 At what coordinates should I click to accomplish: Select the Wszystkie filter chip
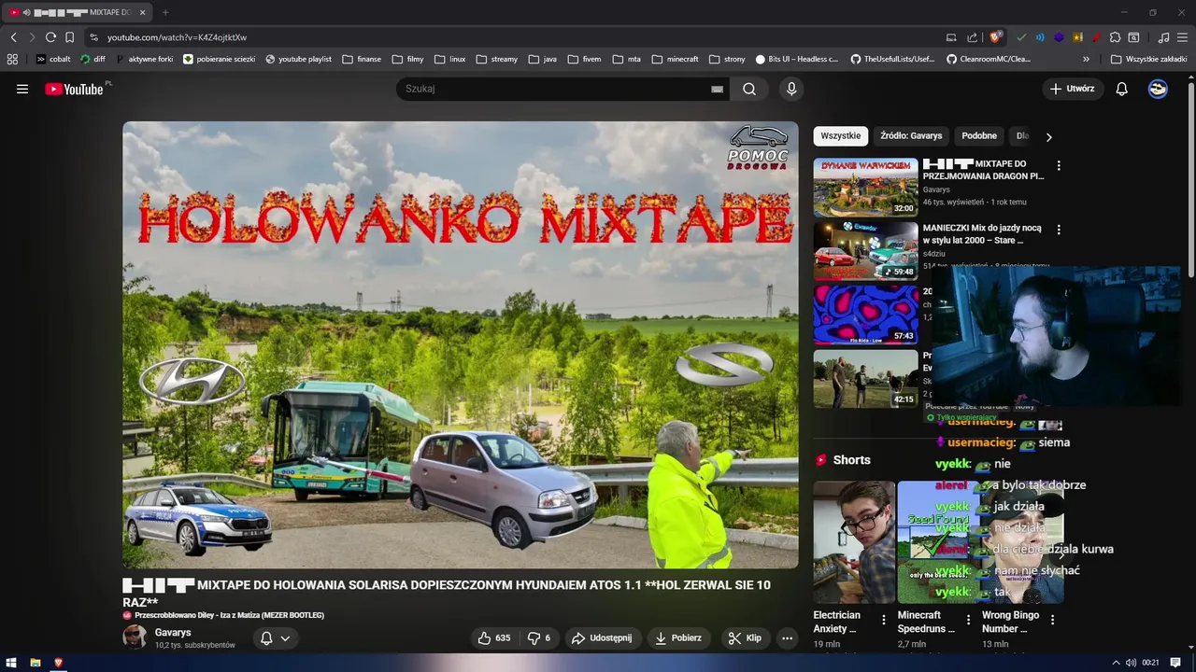click(x=840, y=136)
